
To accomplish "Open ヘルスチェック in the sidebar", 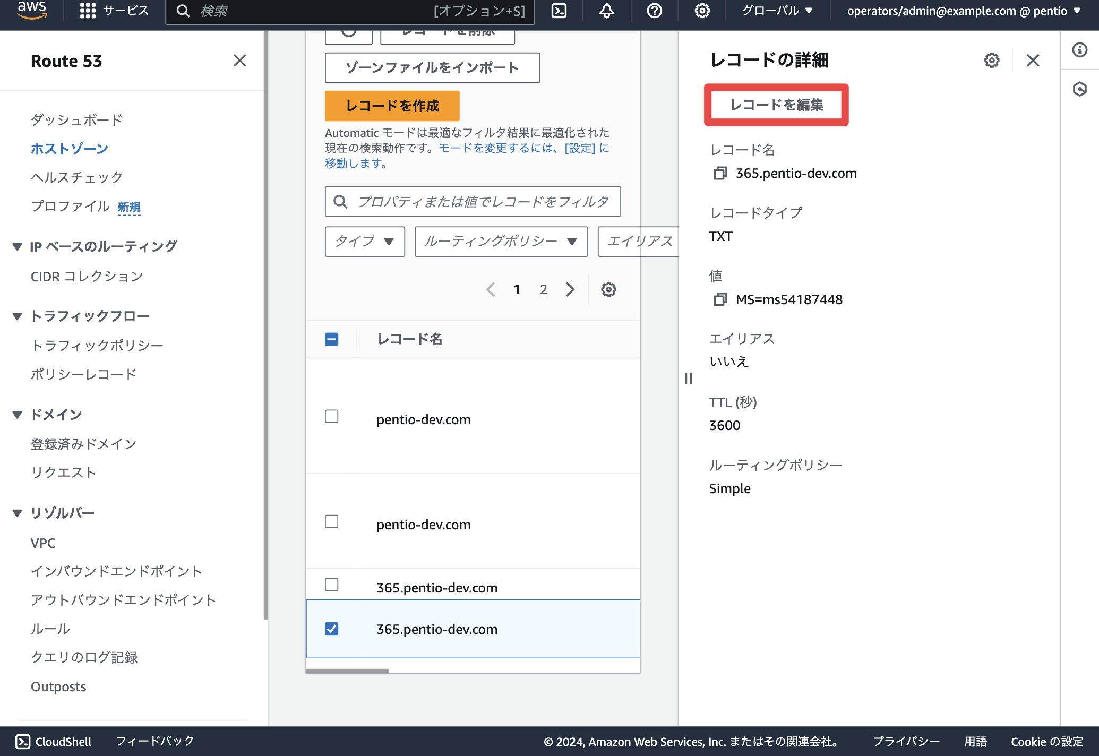I will [77, 177].
